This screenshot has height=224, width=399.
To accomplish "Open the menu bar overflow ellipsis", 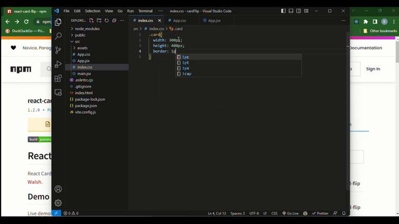I will click(160, 11).
